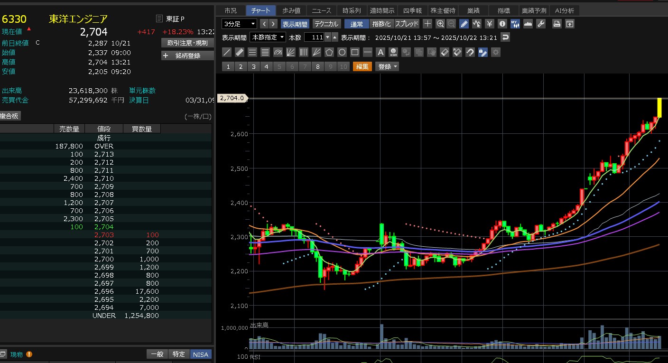Select the eraser tool
The width and height of the screenshot is (668, 363).
coord(444,52)
